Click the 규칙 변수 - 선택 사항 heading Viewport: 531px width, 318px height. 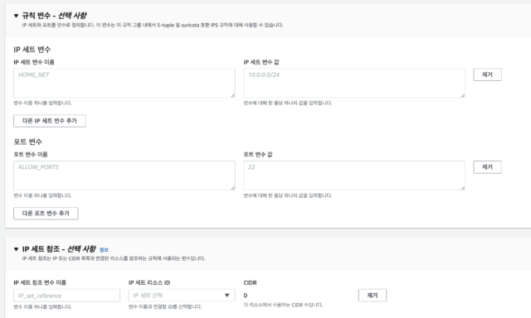coord(54,16)
